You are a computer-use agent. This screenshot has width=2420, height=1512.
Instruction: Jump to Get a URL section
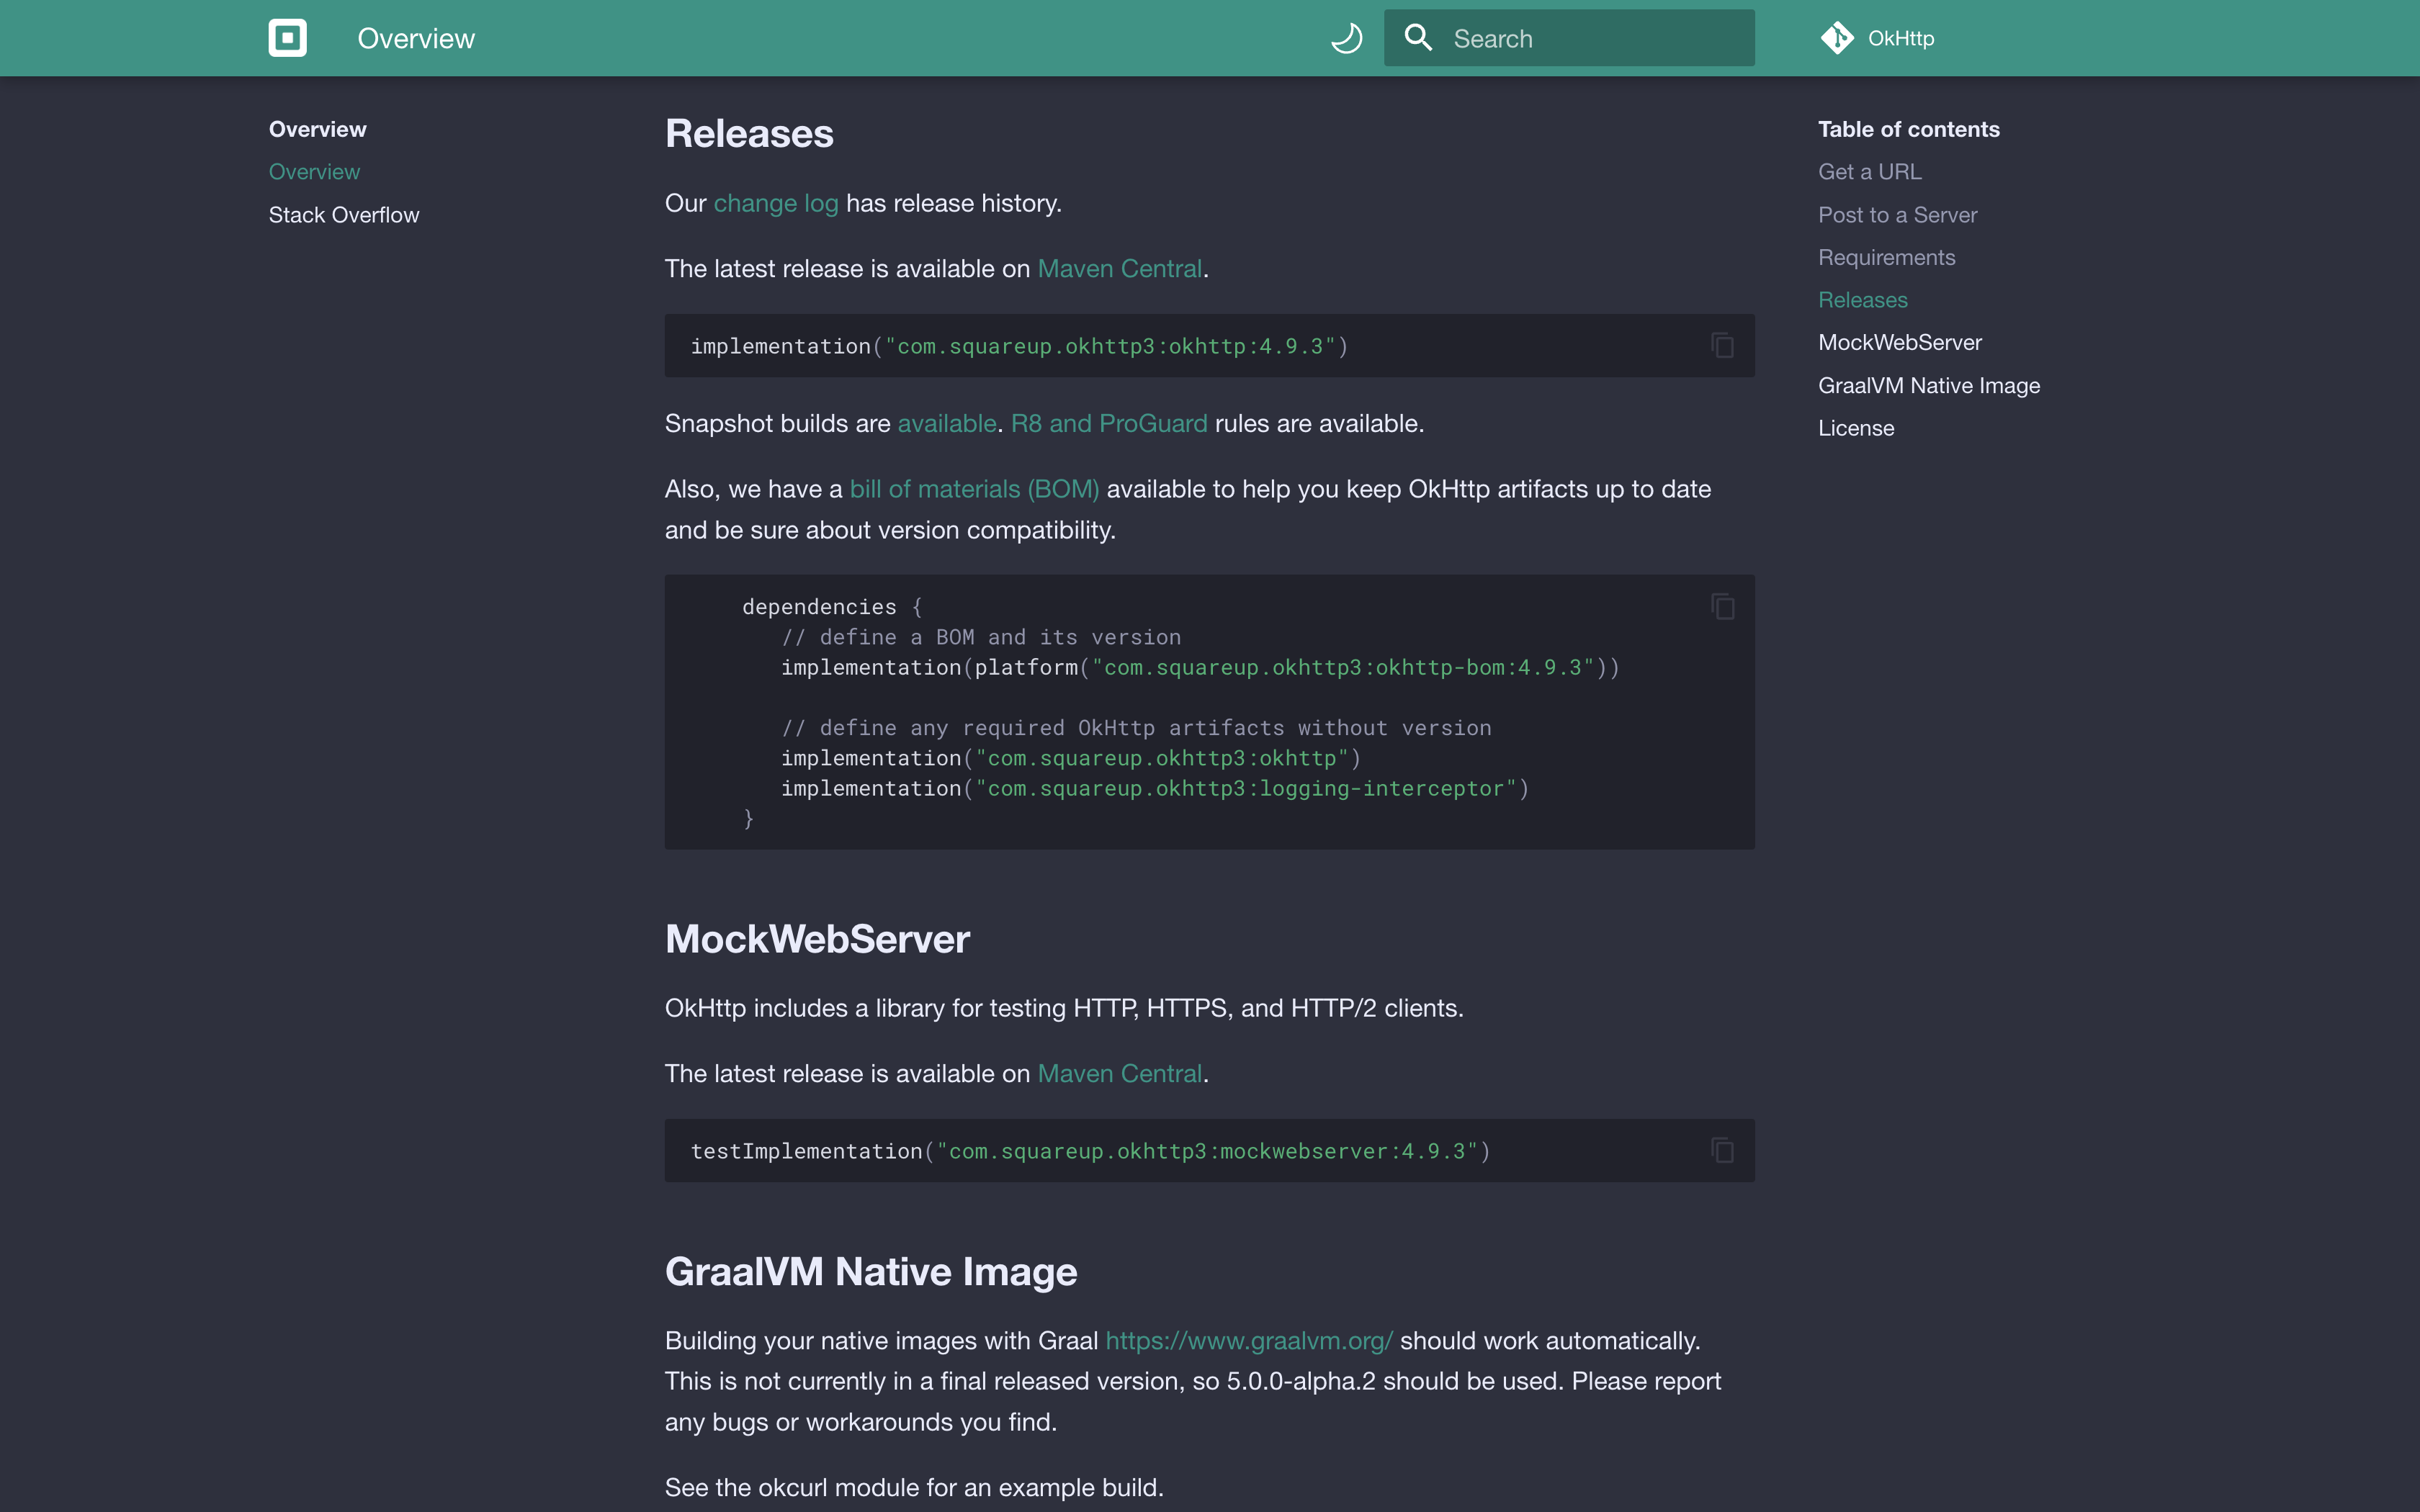(1869, 172)
